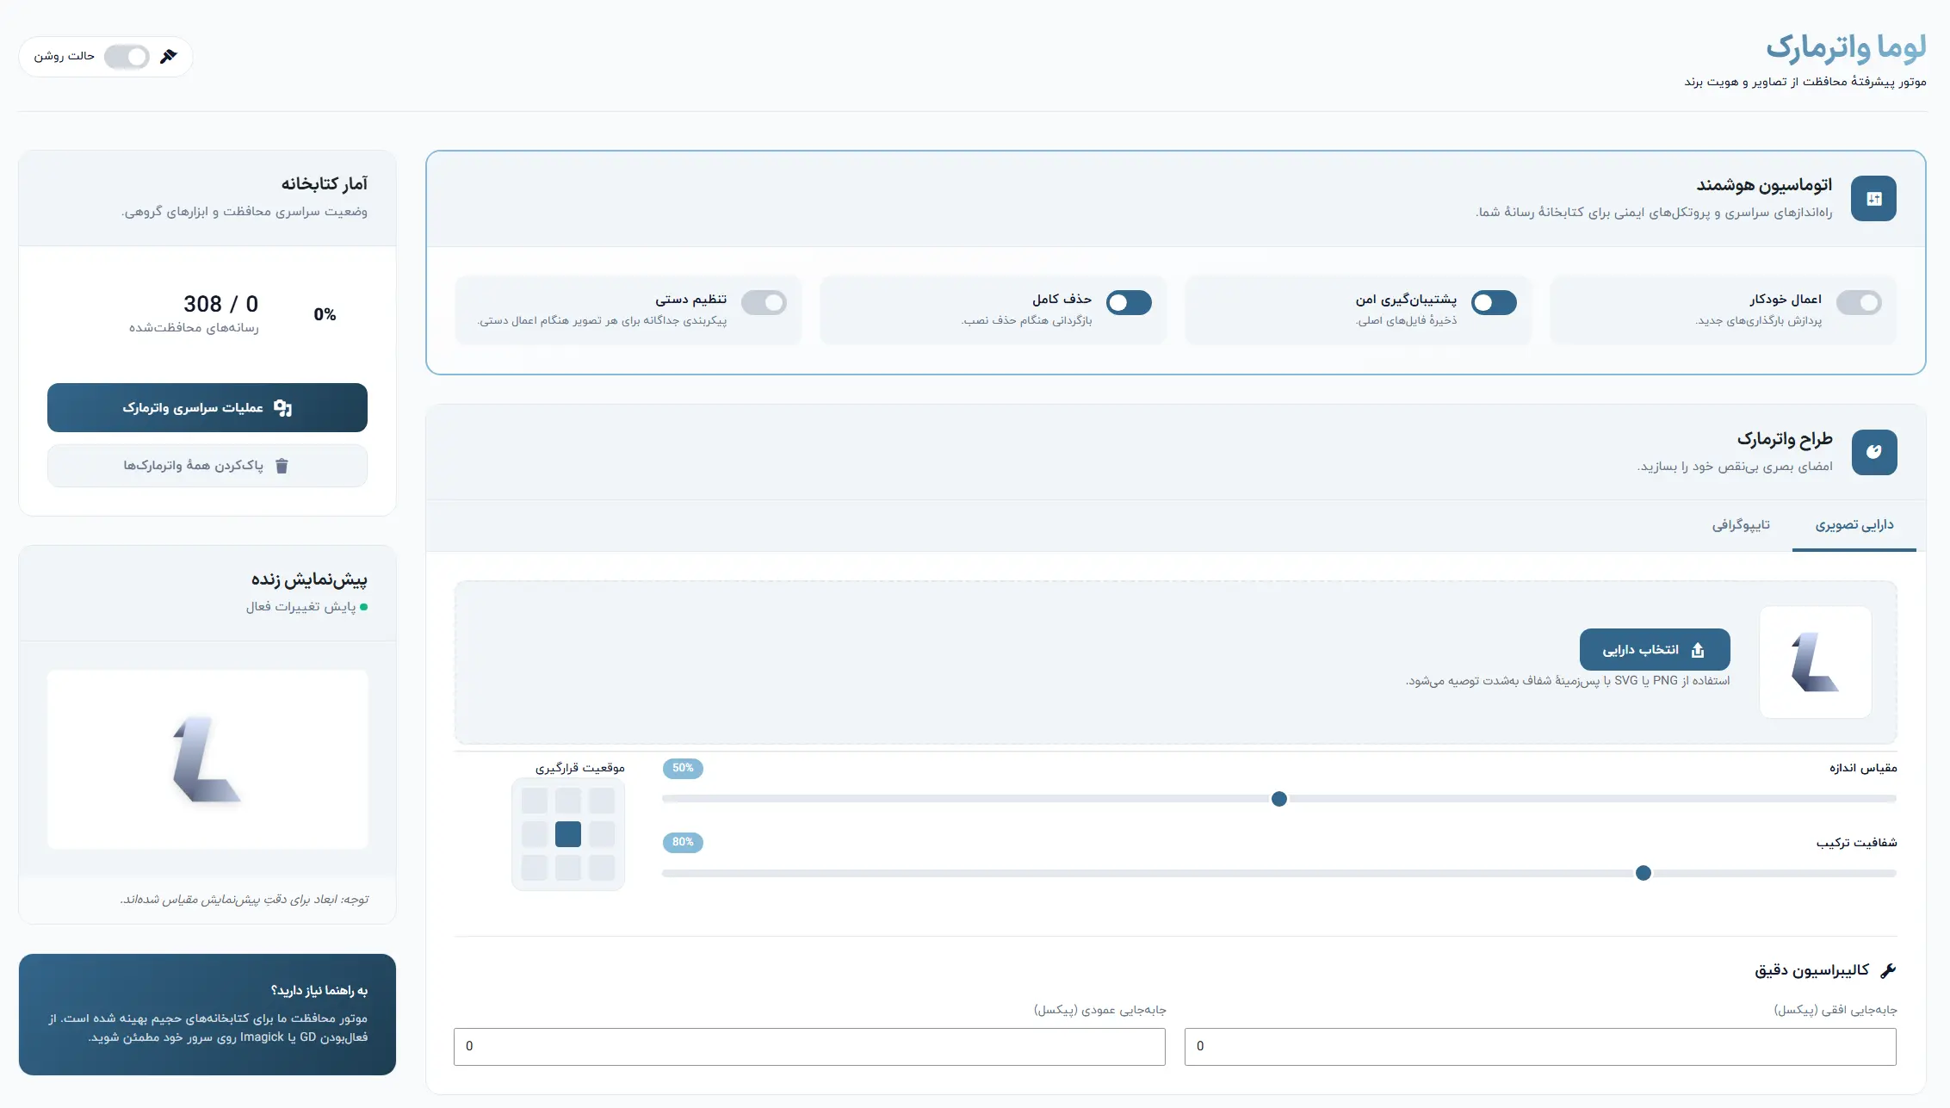Viewport: 1950px width, 1108px height.
Task: Click the "308 / 0" protected media count
Action: tap(220, 304)
